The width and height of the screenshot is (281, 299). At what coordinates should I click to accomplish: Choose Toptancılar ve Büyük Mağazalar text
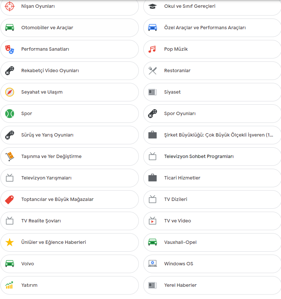(57, 199)
